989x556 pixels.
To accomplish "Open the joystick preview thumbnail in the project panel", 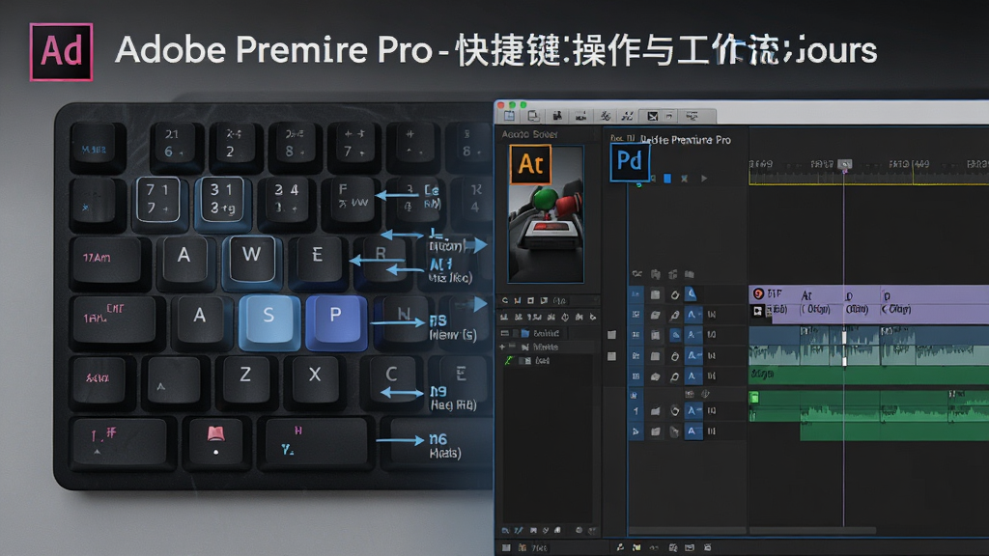I will [546, 214].
